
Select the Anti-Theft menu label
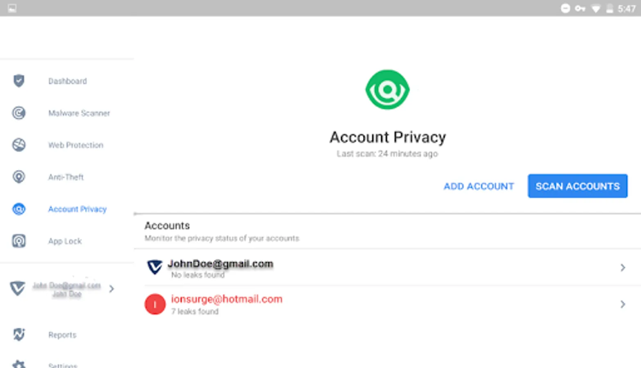click(66, 177)
